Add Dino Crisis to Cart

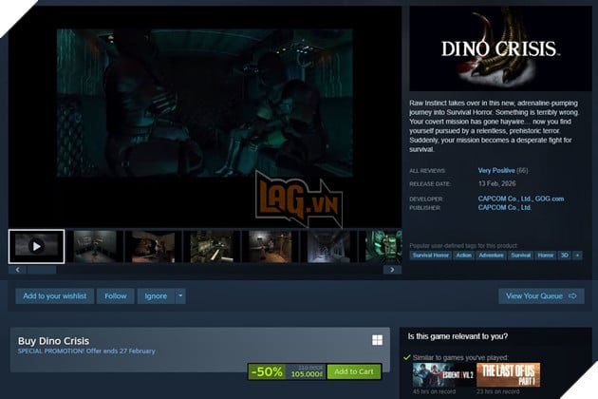pyautogui.click(x=354, y=371)
